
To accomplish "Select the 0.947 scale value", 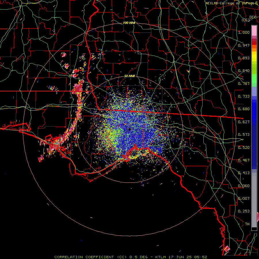I will click(244, 45).
